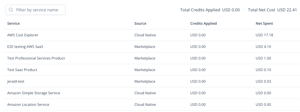
Task: Click the Credits Applied column header
Action: (x=203, y=23)
